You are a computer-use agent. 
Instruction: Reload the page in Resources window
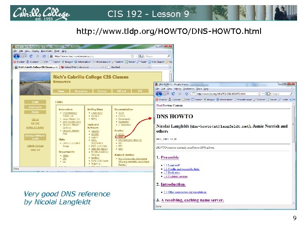click(31, 56)
